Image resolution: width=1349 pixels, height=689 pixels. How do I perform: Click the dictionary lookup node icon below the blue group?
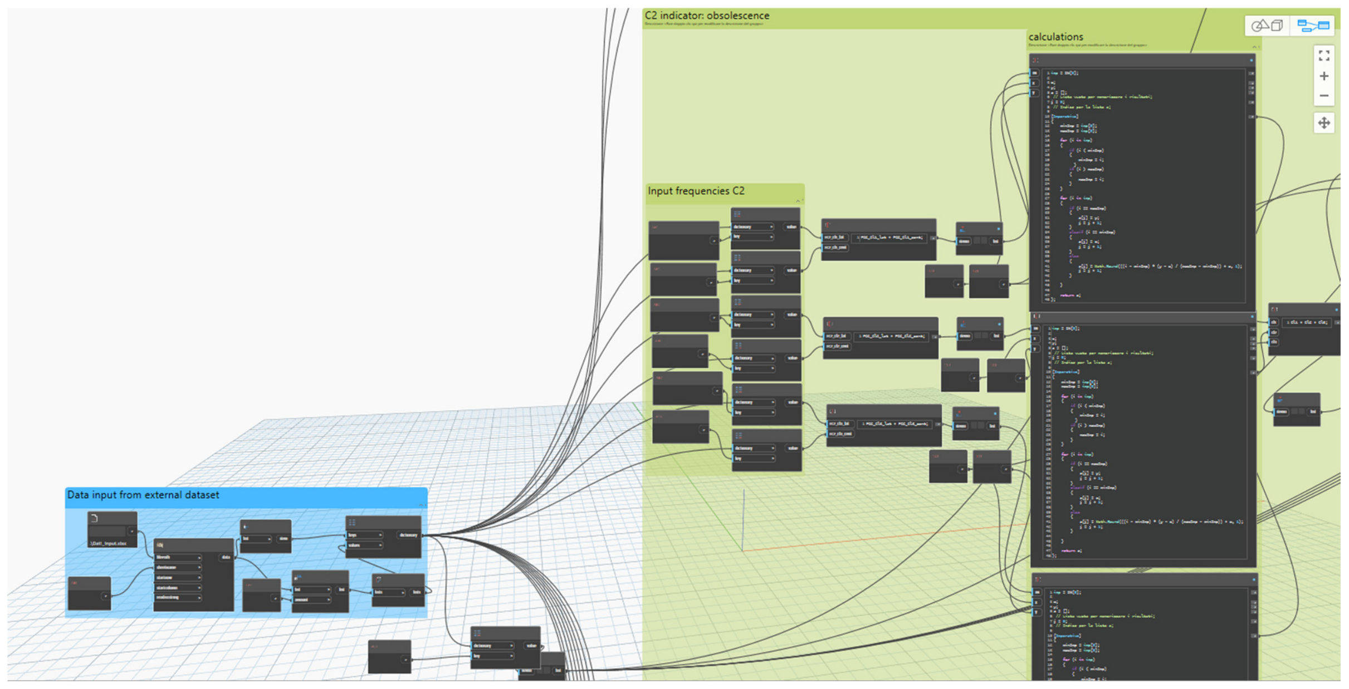click(x=477, y=633)
